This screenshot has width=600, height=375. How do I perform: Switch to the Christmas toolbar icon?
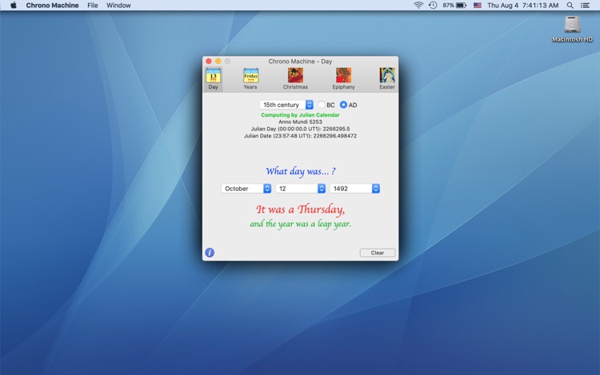(295, 77)
